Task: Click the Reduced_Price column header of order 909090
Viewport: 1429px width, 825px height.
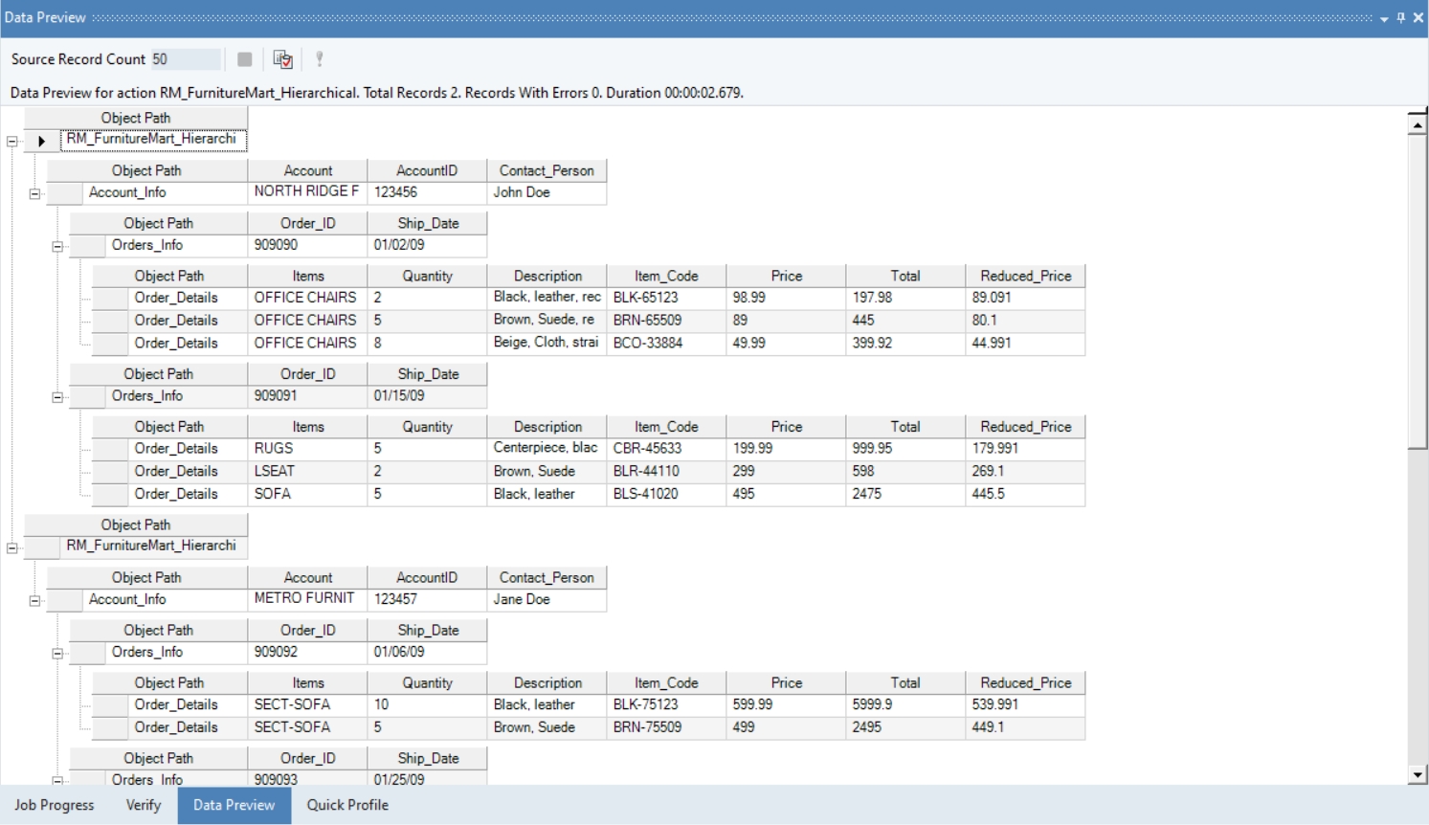Action: (1025, 276)
